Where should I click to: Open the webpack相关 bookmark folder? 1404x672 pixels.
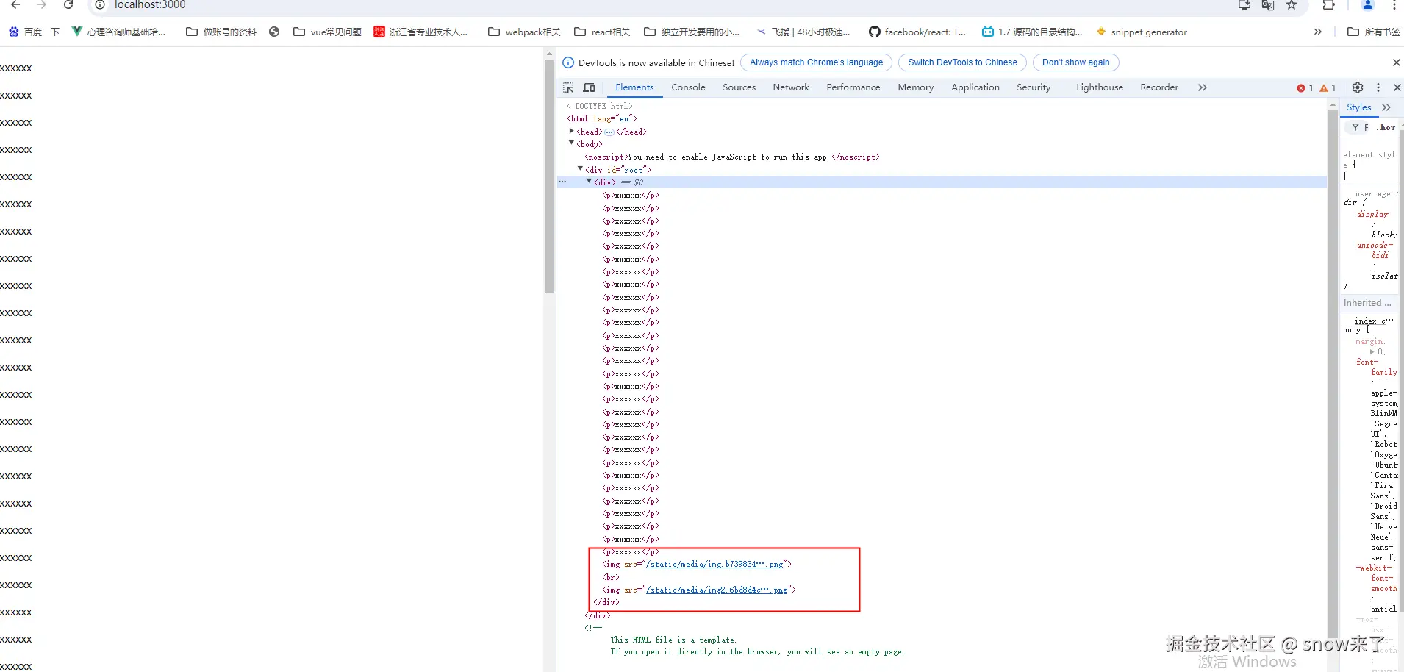coord(524,32)
